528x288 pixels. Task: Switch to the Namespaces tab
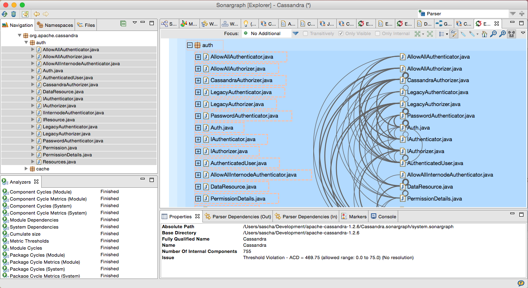[54, 25]
